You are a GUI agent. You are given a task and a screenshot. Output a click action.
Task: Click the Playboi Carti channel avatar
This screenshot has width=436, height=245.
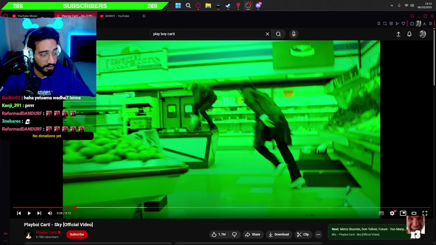[x=29, y=234]
